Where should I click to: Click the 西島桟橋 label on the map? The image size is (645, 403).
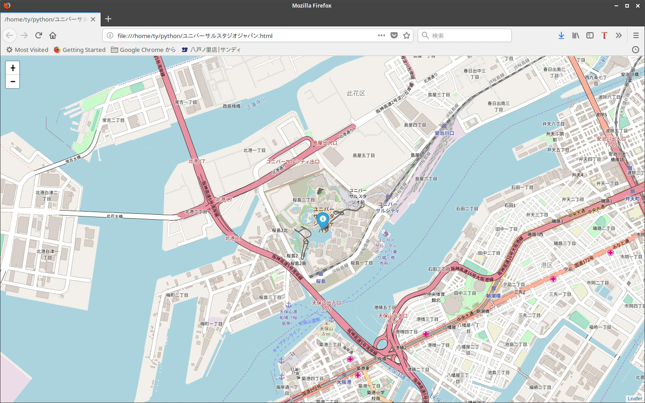(232, 106)
